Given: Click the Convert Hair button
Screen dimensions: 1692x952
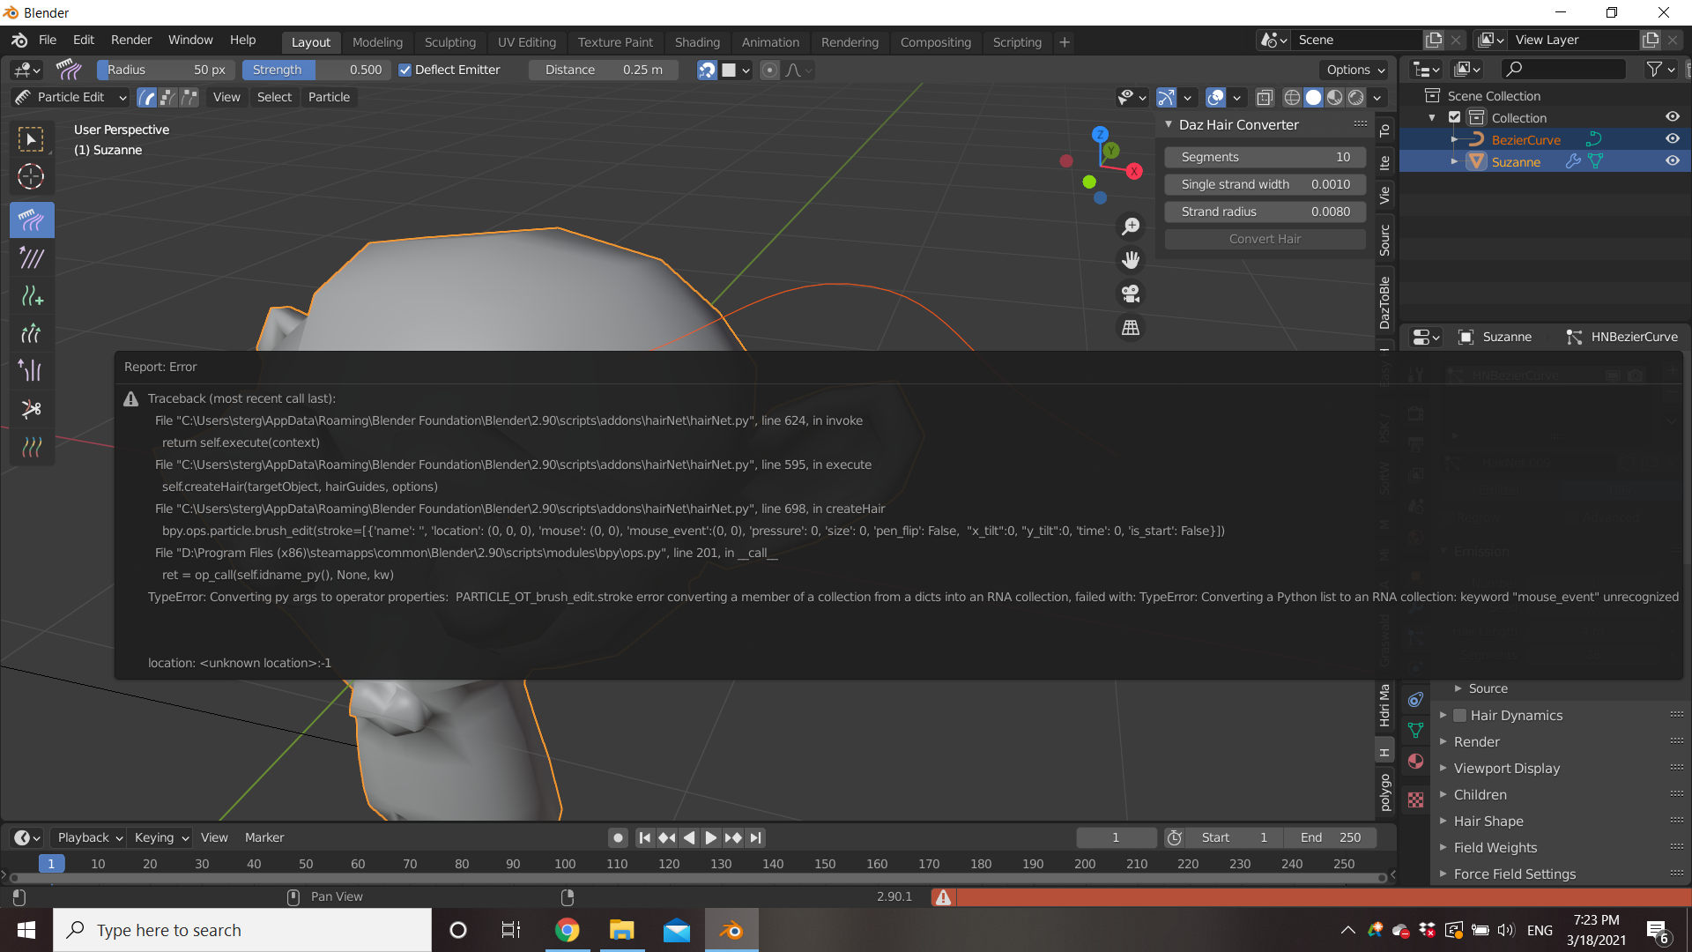Looking at the screenshot, I should (x=1265, y=238).
